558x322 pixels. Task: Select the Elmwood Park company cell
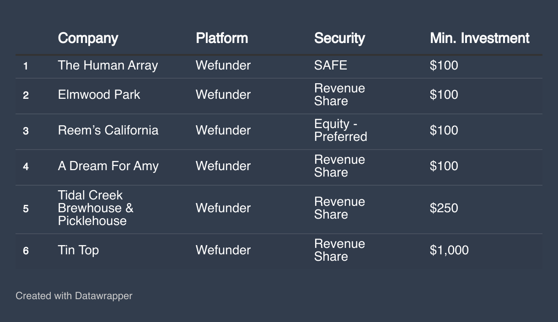click(99, 95)
